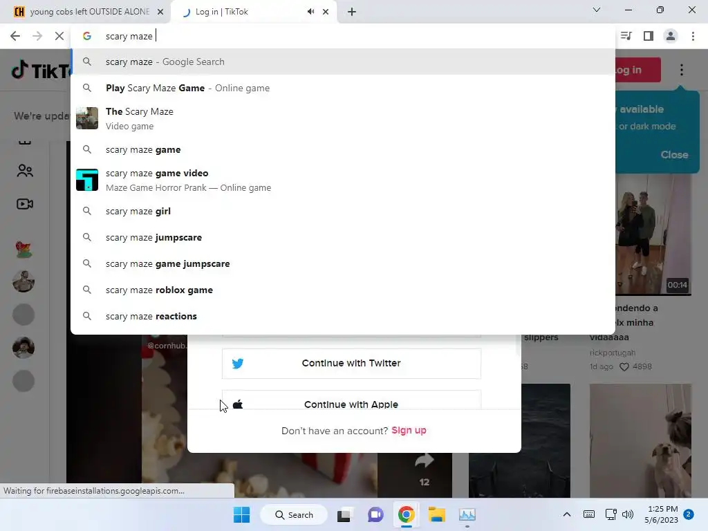Viewport: 708px width, 531px height.
Task: Open the network tray icon
Action: [611, 514]
